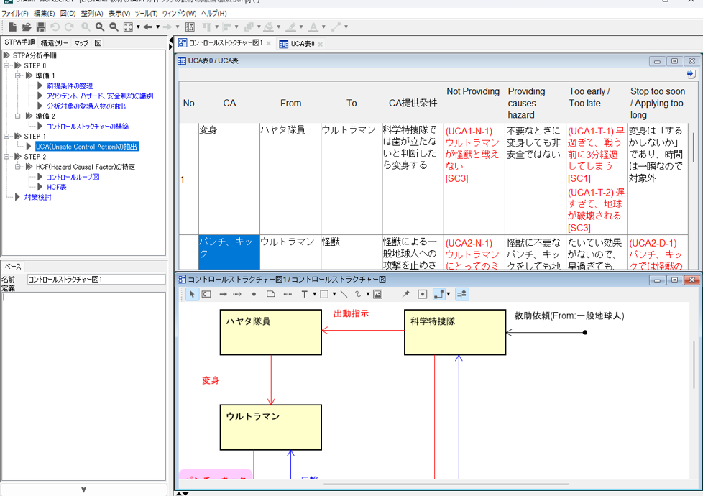This screenshot has width=703, height=496.
Task: Open アクシデント、ハザード、安全制約の識別 link
Action: point(100,96)
